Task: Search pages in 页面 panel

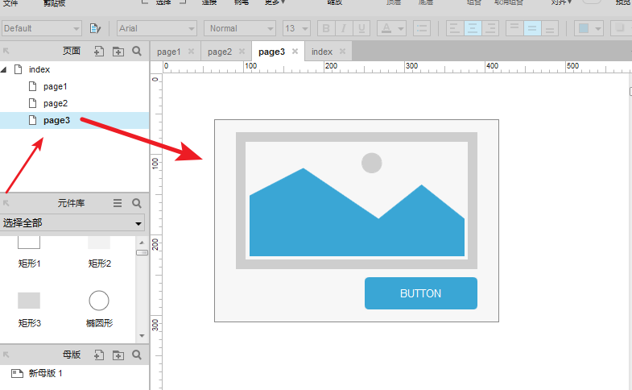Action: coord(137,52)
